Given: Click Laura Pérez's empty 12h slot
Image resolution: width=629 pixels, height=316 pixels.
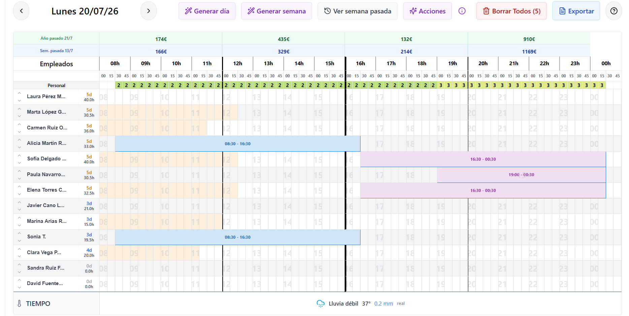Looking at the screenshot, I should (238, 97).
